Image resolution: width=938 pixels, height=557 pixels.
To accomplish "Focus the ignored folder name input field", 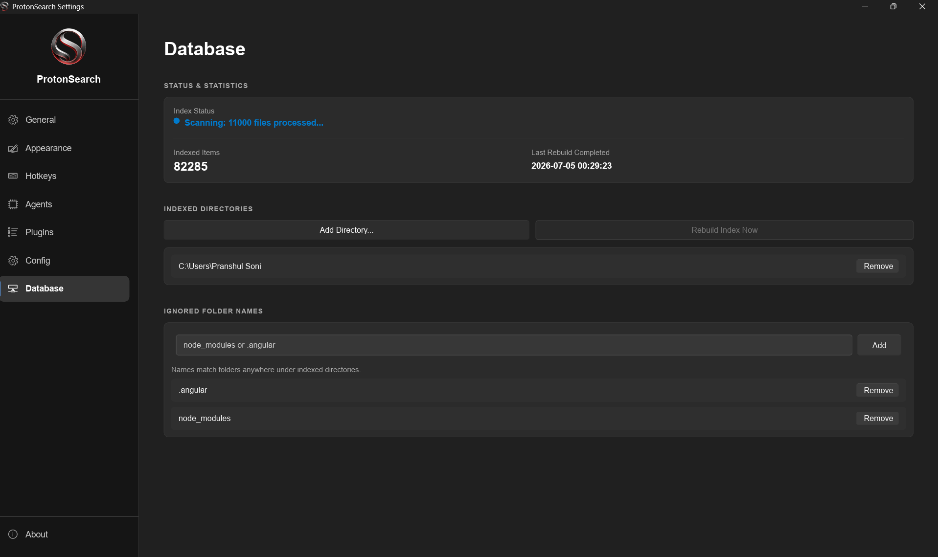I will pyautogui.click(x=514, y=345).
